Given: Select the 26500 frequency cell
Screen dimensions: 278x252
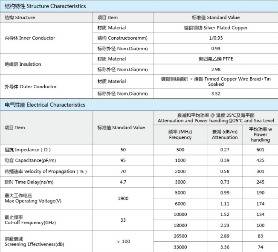Looking at the screenshot, I should point(180,236).
